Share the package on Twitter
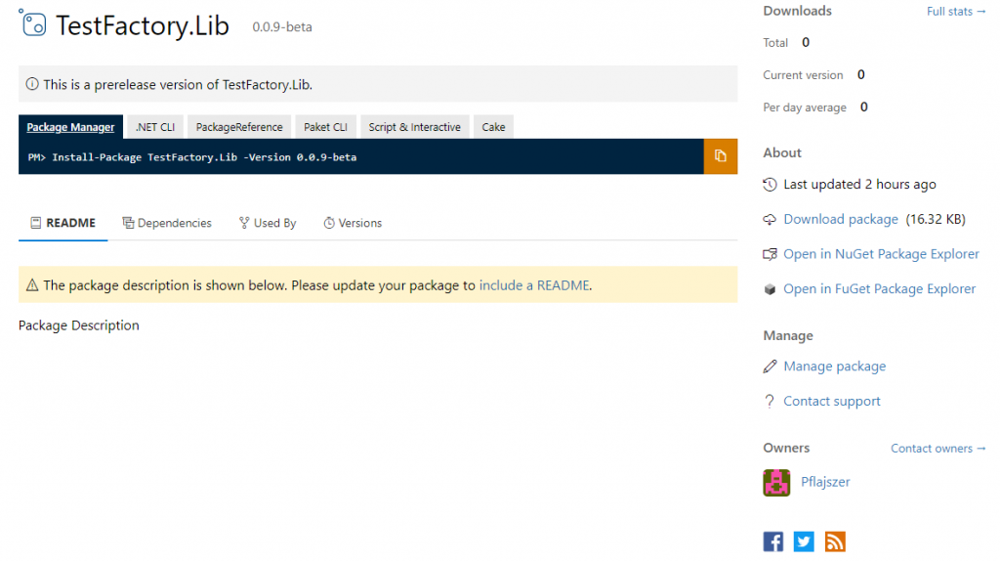Screen dimensions: 1000x562 tap(804, 541)
